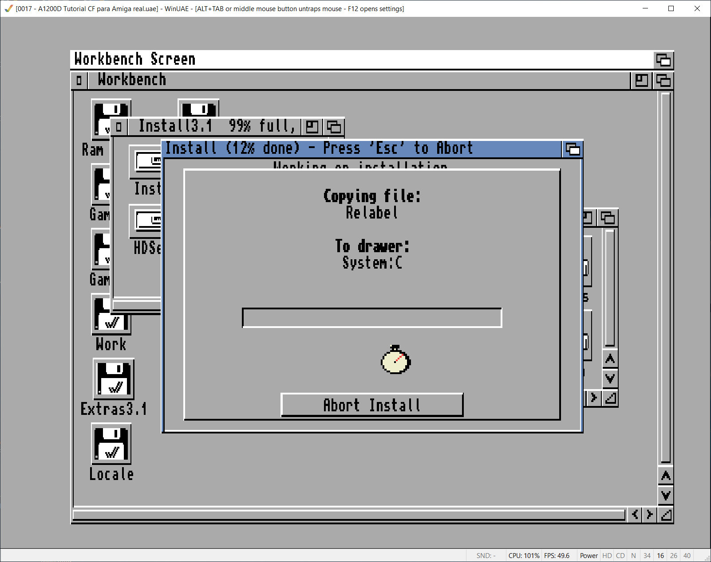This screenshot has height=562, width=711.
Task: Click the Workbench Screen depth gadget
Action: click(664, 60)
